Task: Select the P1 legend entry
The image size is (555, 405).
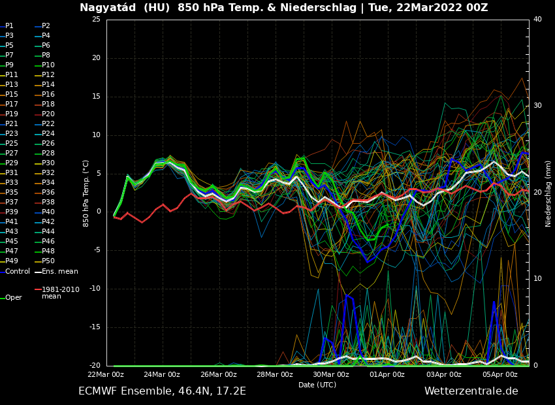Action: 10,26
